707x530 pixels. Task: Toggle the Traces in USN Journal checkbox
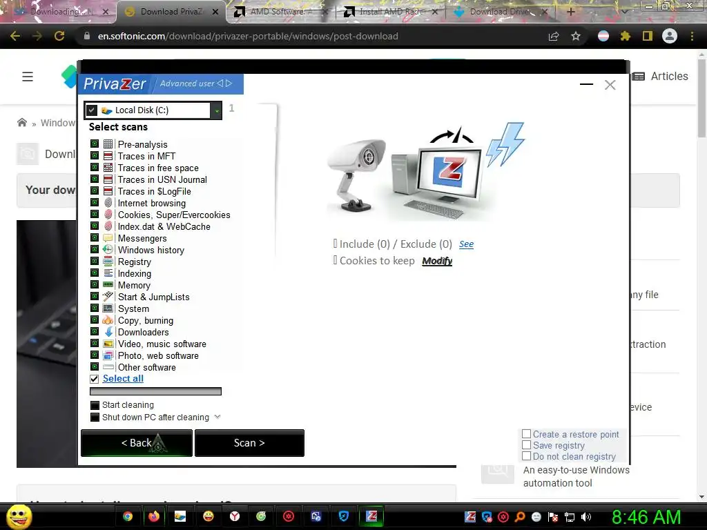coord(94,179)
